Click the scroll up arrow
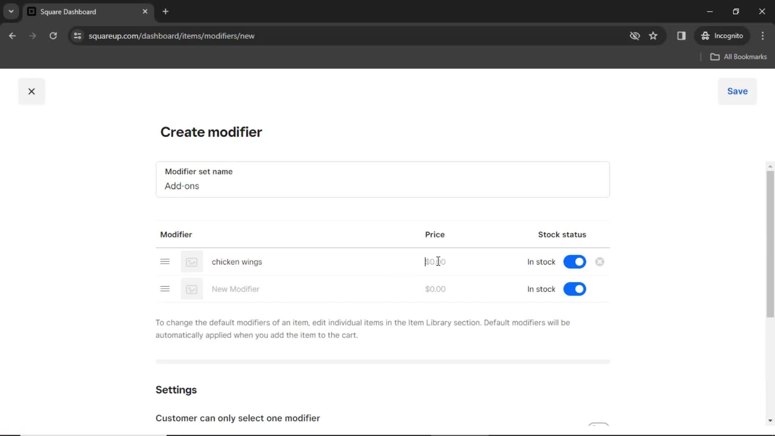 click(x=770, y=166)
